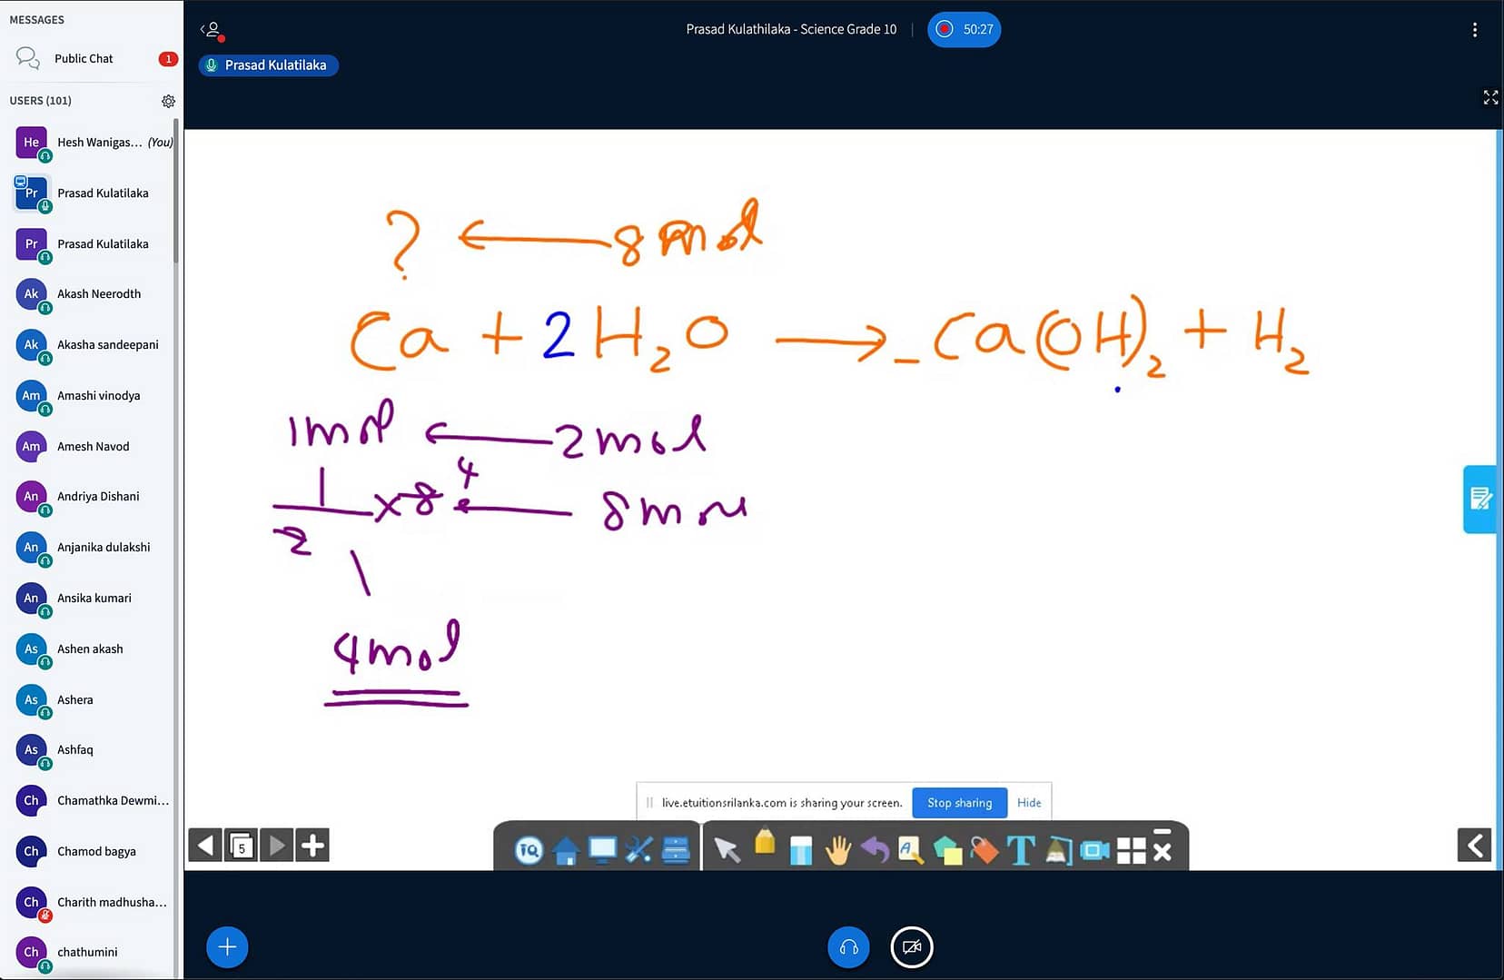
Task: Click the USERS (101) heading
Action: tap(40, 101)
